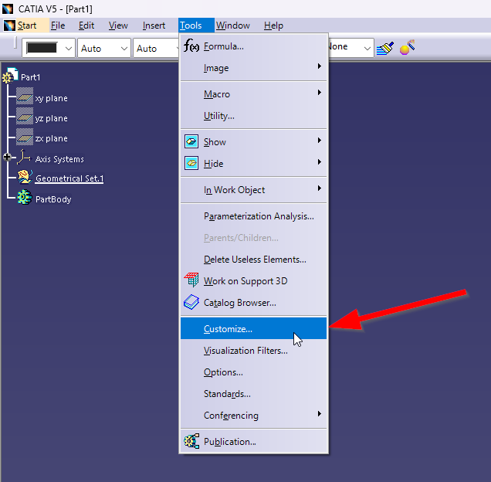Expand the Axis Systems tree node
This screenshot has height=482, width=491.
tap(8, 158)
